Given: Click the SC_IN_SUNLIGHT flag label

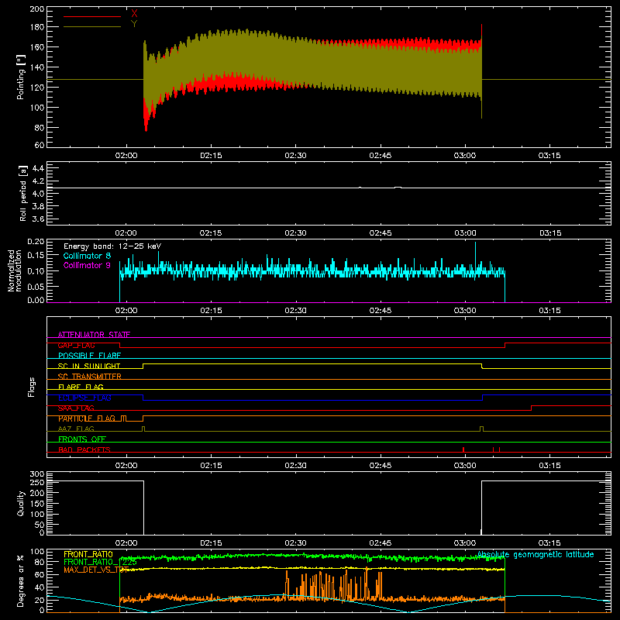Looking at the screenshot, I should click(x=89, y=366).
